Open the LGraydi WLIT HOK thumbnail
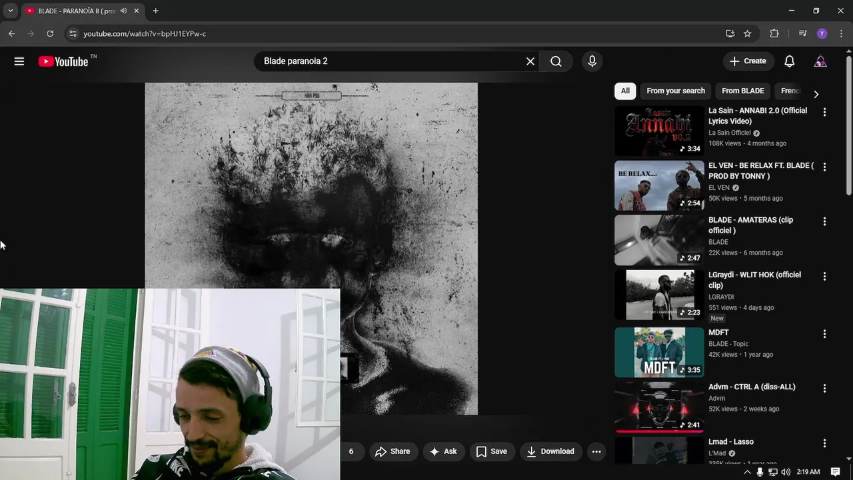 click(x=659, y=295)
